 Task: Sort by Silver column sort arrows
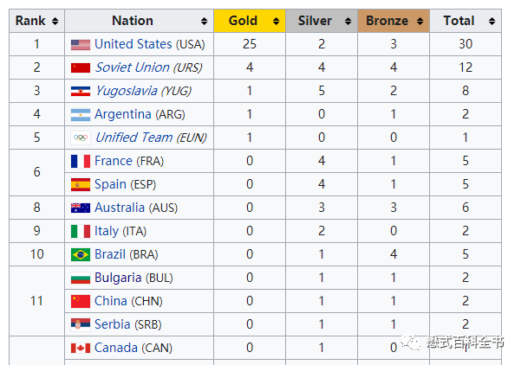[x=348, y=22]
